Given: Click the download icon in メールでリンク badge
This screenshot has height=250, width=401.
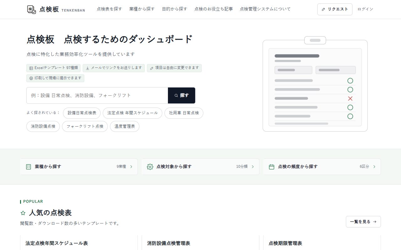Looking at the screenshot, I should (87, 68).
